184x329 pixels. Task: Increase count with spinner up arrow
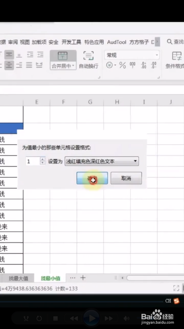(43, 159)
